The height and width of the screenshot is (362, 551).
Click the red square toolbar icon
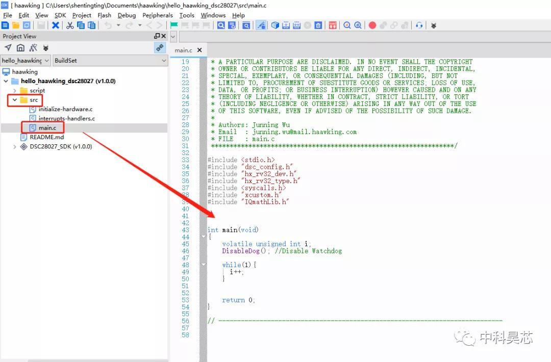tap(333, 25)
